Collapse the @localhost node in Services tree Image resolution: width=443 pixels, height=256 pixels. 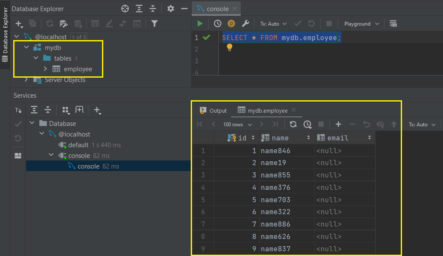42,134
